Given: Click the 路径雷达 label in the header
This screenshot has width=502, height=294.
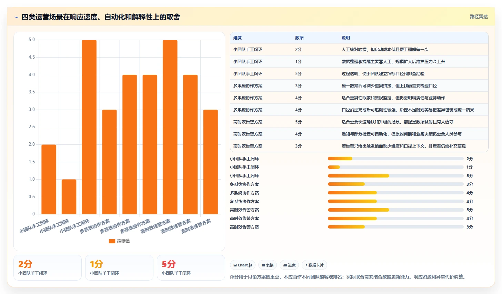Looking at the screenshot, I should [x=479, y=17].
